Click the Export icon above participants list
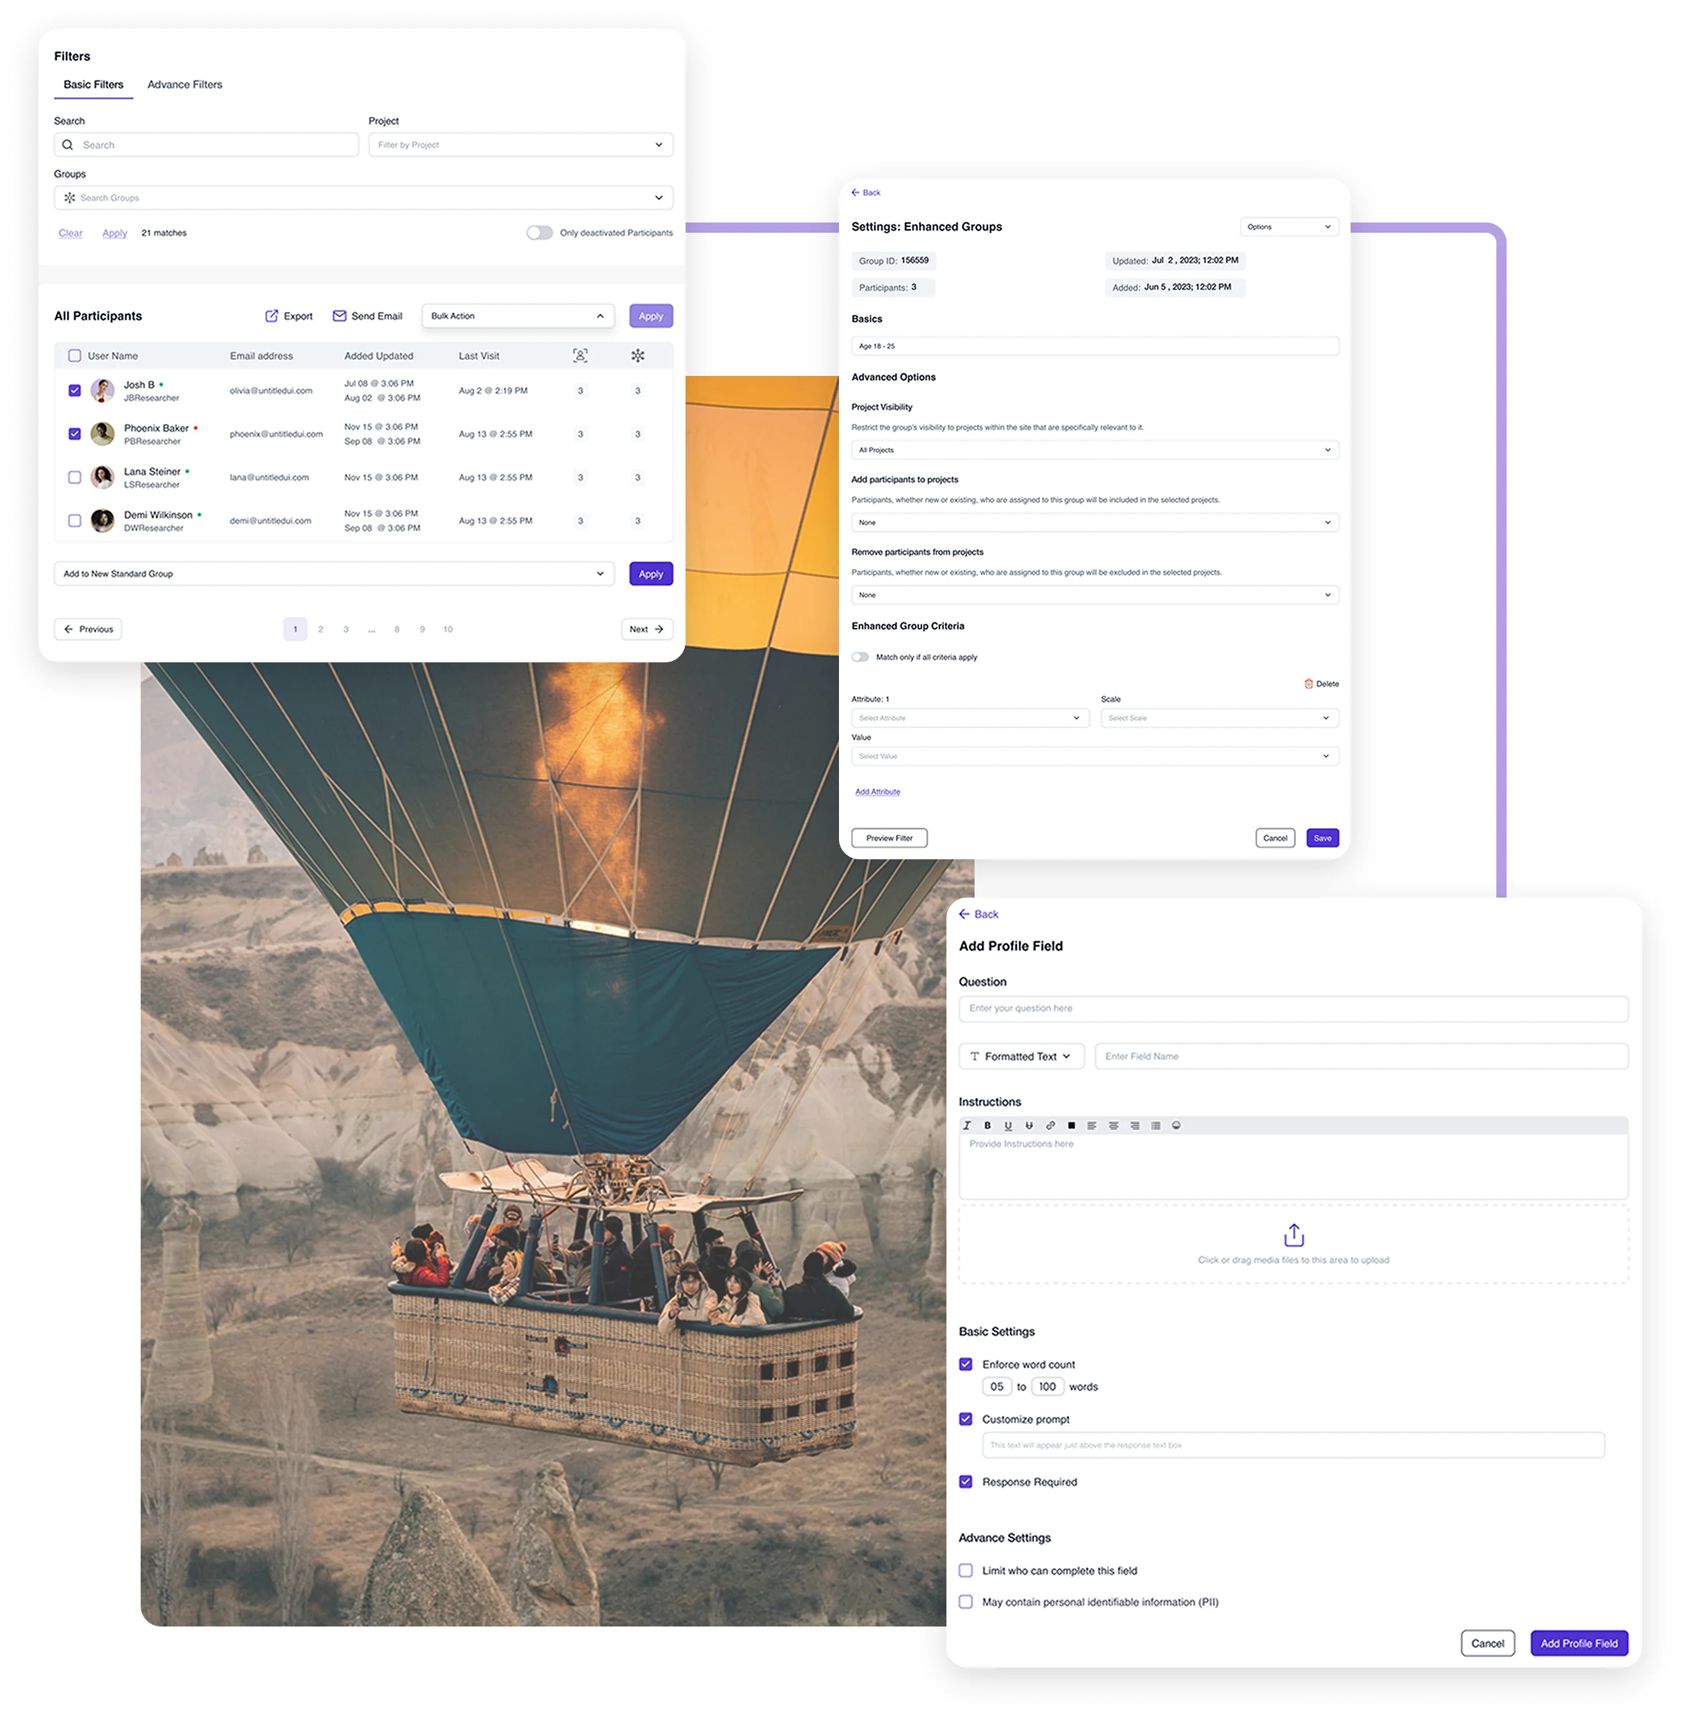Image resolution: width=1701 pixels, height=1716 pixels. [272, 315]
